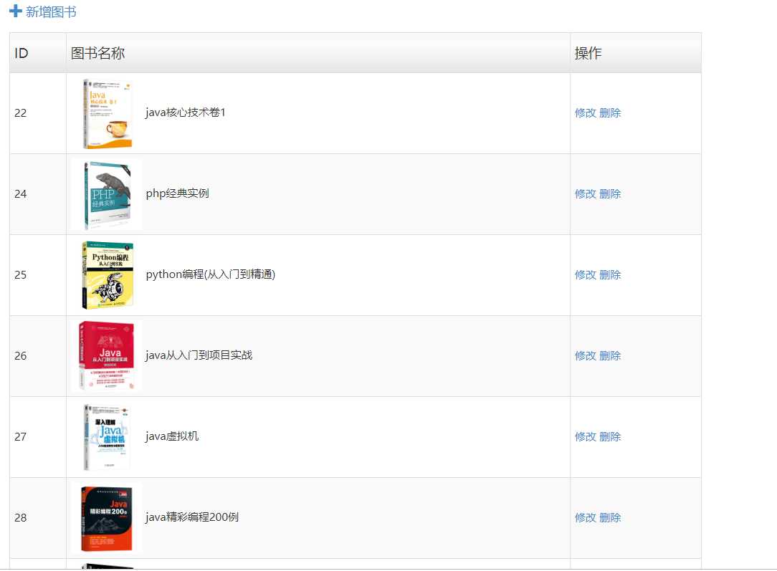This screenshot has width=777, height=571.
Task: Click 删除 for java虚拟机
Action: pos(610,437)
